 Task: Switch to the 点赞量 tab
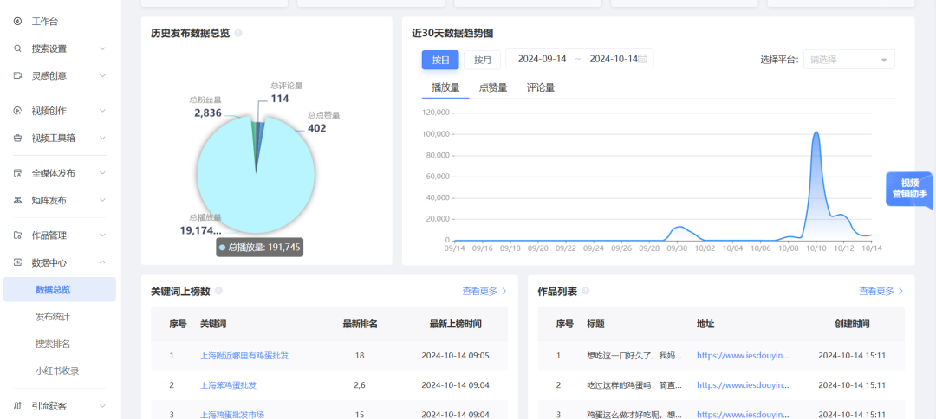pyautogui.click(x=493, y=87)
